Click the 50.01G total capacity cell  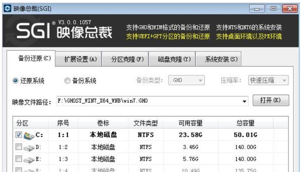click(245, 135)
